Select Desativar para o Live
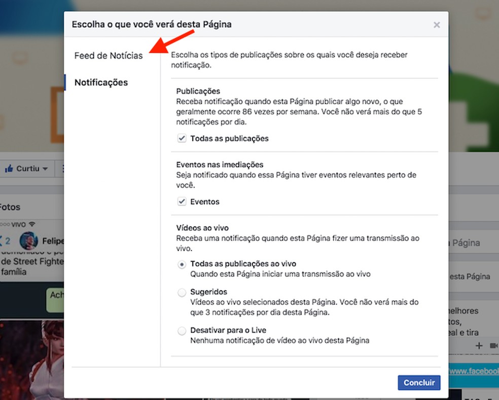Viewport: 499px width, 400px height. pyautogui.click(x=182, y=330)
